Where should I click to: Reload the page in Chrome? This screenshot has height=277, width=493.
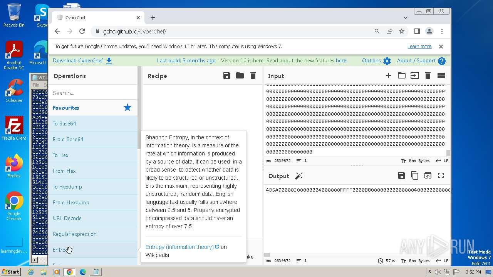pos(82,32)
